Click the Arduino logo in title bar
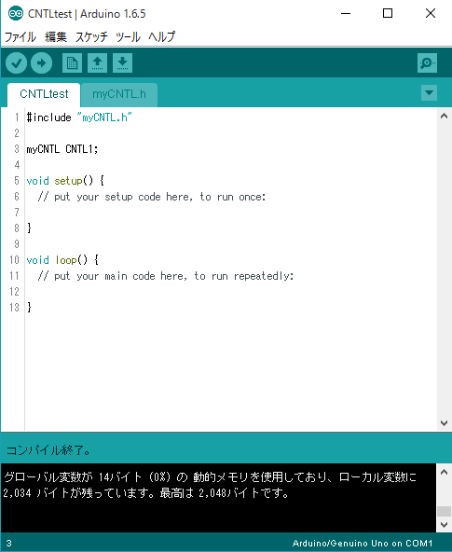This screenshot has height=552, width=452. [x=16, y=14]
